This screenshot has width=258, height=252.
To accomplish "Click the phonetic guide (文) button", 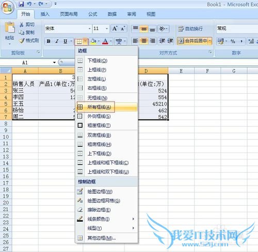I will coord(119,41).
